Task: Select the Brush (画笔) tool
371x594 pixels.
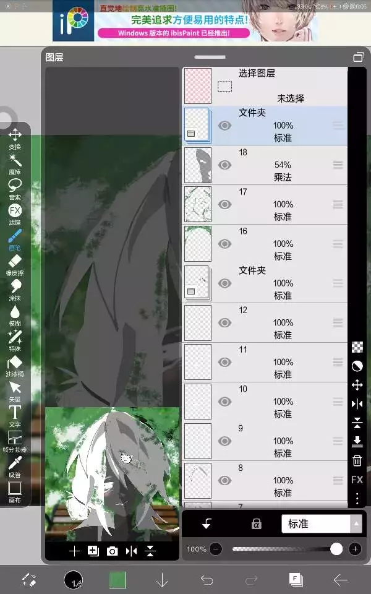Action: tap(15, 240)
